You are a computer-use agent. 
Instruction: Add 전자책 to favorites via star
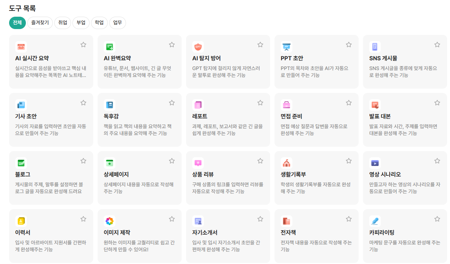click(349, 219)
